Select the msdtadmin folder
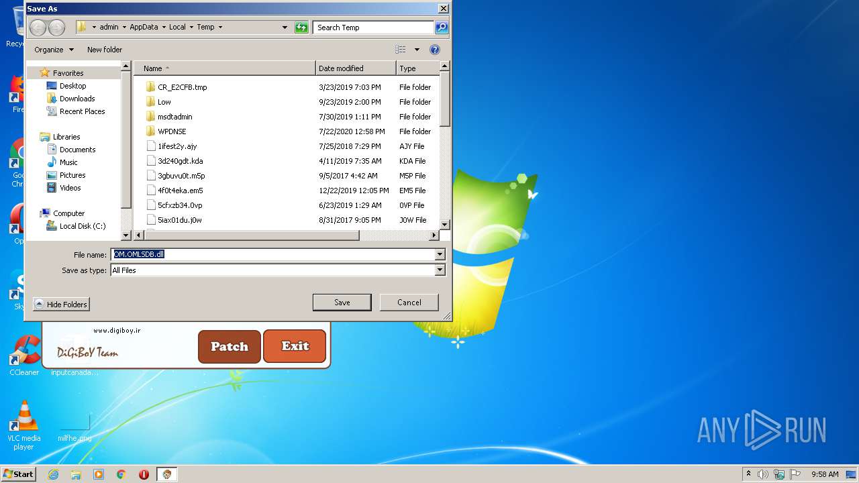The height and width of the screenshot is (483, 859). point(174,117)
